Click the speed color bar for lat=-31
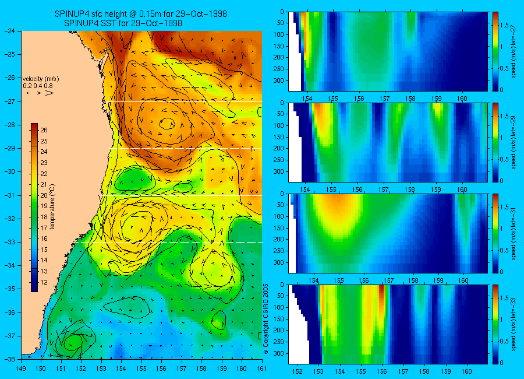This screenshot has height=379, width=524. pos(495,233)
